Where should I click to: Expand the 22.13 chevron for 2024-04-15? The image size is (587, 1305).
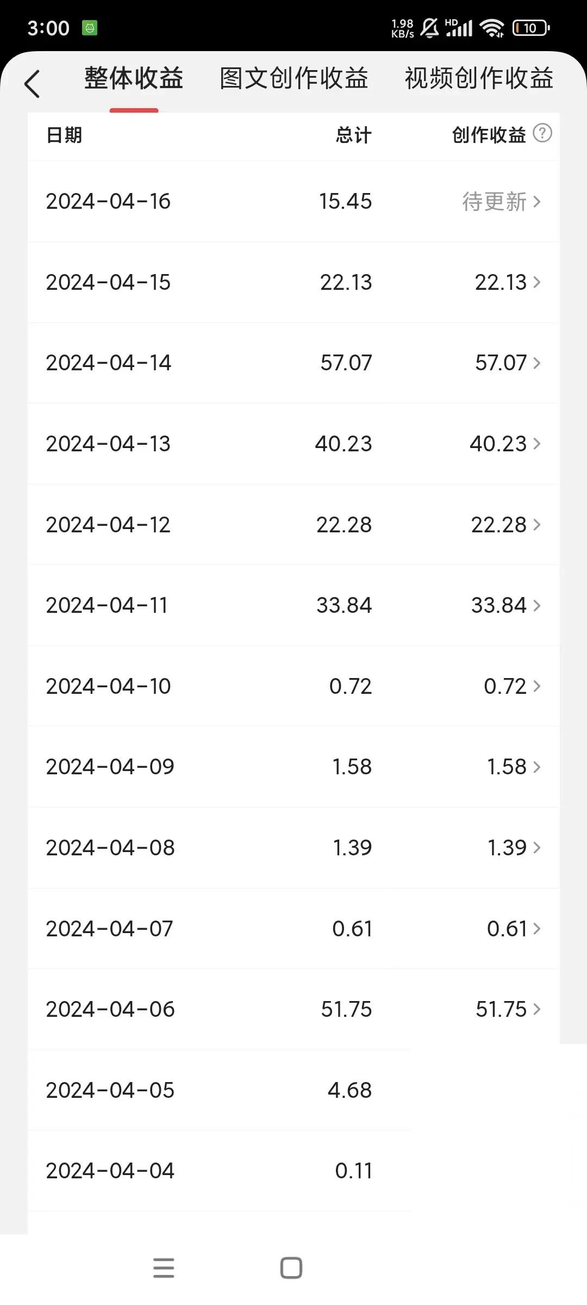coord(537,282)
